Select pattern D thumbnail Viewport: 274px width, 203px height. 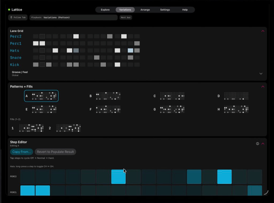click(236, 96)
